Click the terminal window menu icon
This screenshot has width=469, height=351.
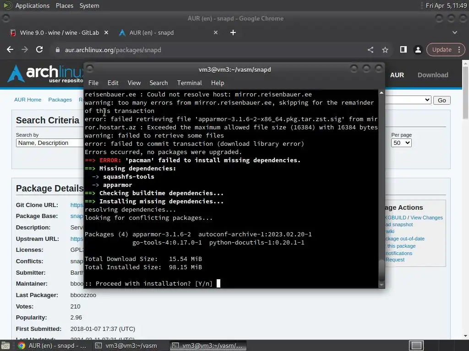pos(90,69)
